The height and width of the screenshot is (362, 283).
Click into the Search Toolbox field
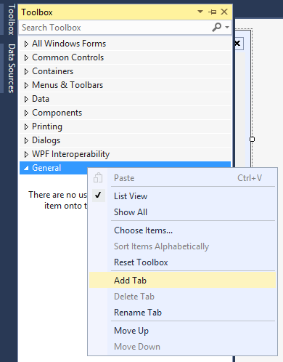116,28
